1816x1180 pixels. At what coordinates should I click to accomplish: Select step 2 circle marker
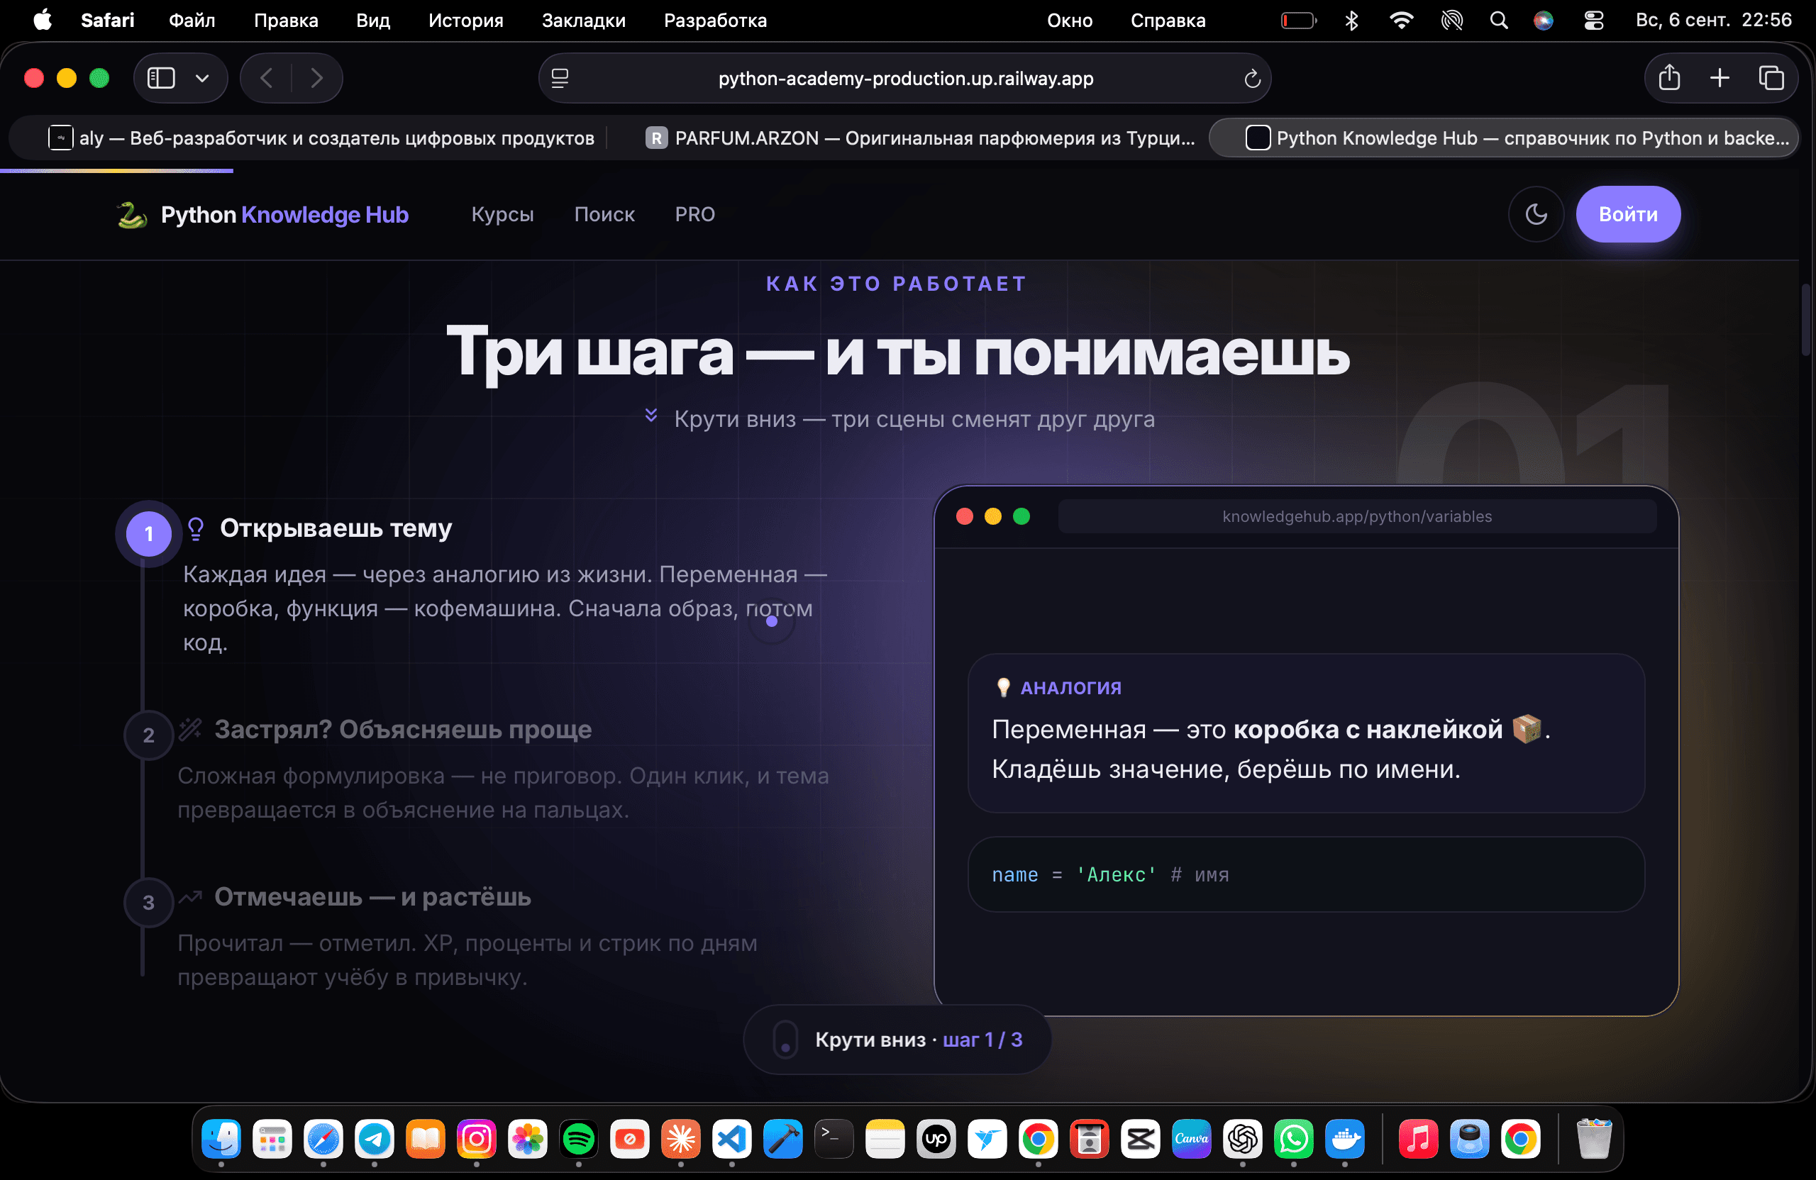coord(149,735)
